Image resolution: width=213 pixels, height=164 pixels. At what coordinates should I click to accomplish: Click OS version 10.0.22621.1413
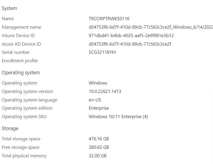coord(105,92)
